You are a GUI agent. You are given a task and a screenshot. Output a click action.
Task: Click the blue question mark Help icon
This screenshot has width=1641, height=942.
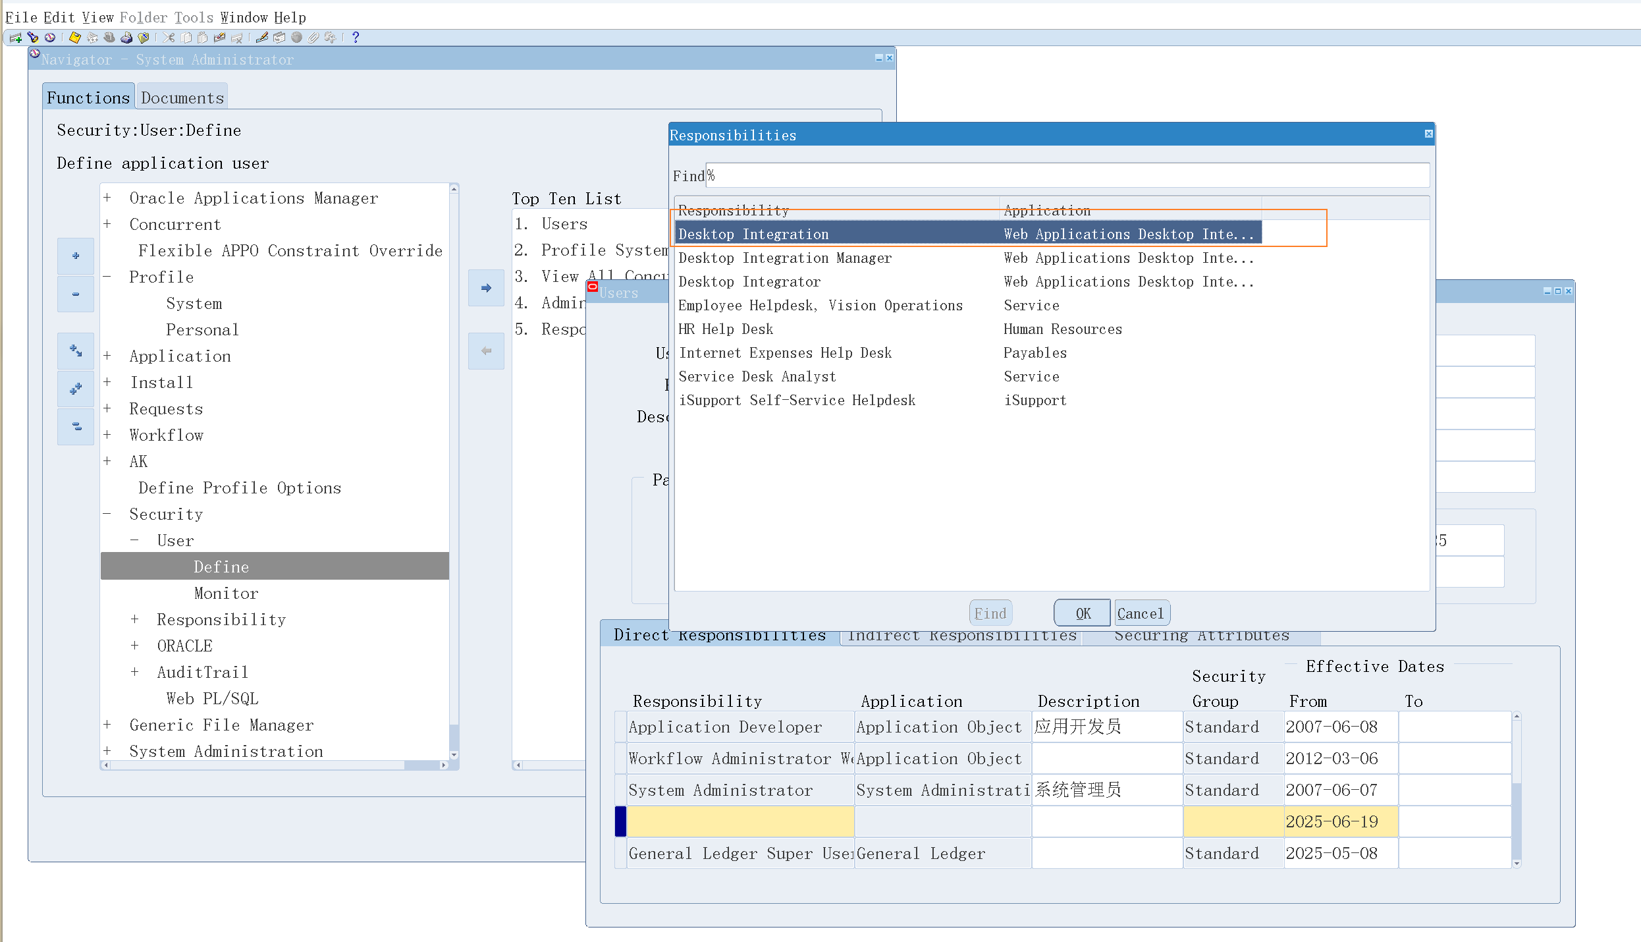tap(356, 38)
